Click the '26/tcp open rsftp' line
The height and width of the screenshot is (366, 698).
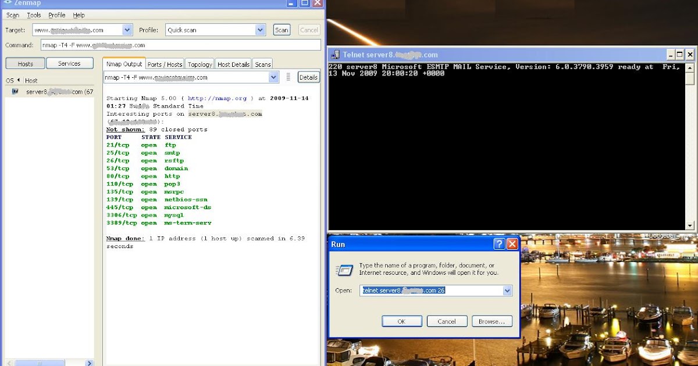tap(145, 161)
